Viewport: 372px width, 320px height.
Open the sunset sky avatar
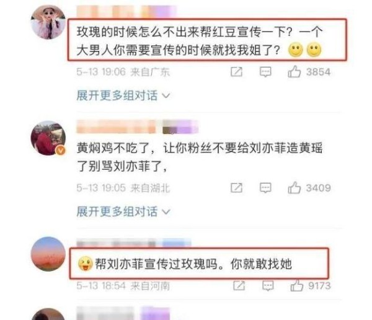click(x=48, y=254)
